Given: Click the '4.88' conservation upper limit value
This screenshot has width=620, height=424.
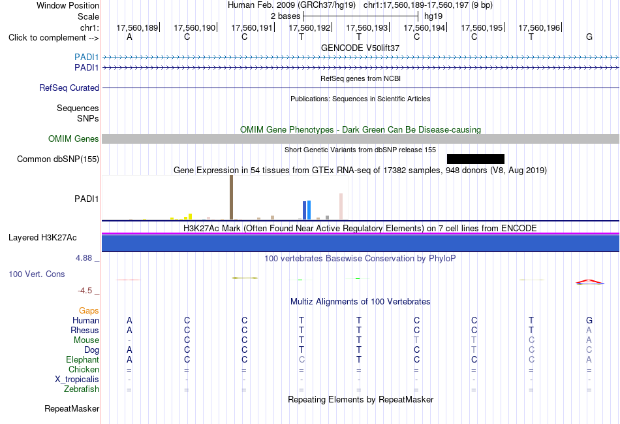Looking at the screenshot, I should (84, 258).
